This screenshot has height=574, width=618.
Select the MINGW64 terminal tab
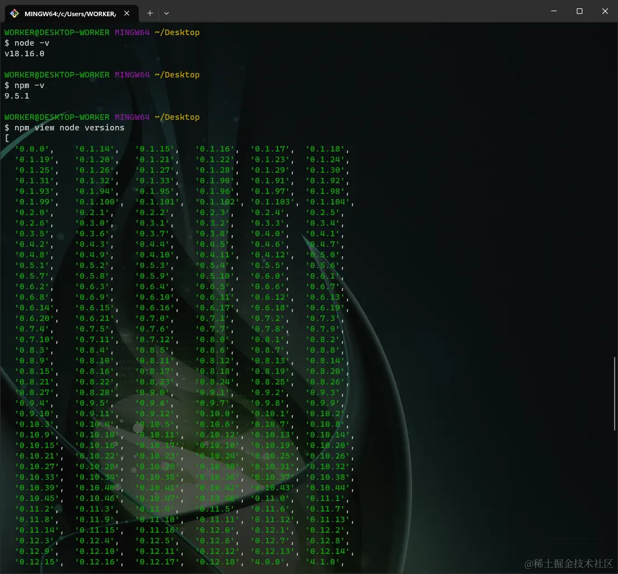(71, 13)
